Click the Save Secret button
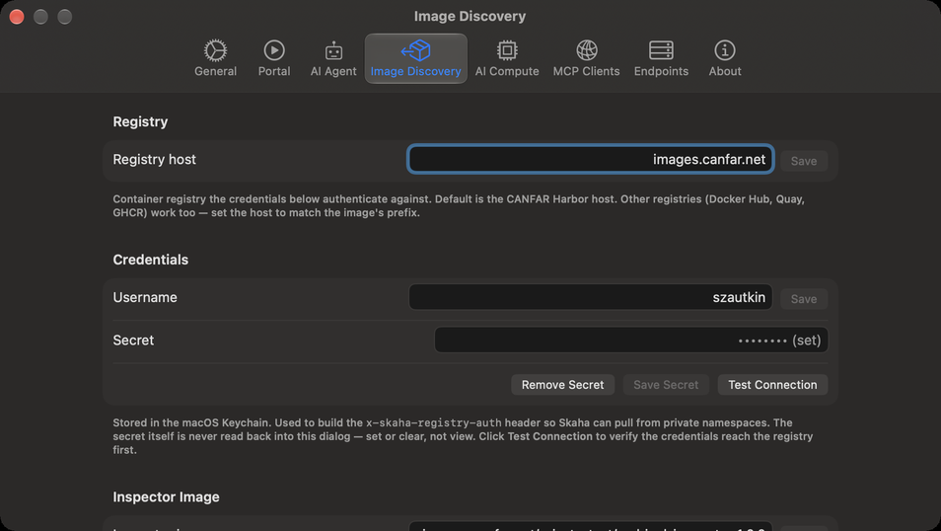Image resolution: width=941 pixels, height=531 pixels. click(666, 385)
